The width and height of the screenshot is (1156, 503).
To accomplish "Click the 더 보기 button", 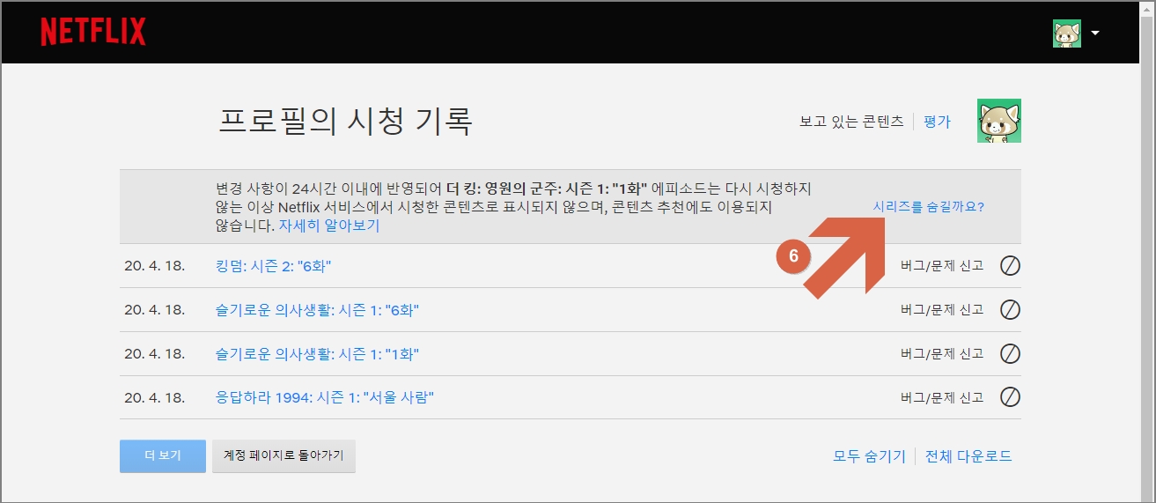I will 163,456.
